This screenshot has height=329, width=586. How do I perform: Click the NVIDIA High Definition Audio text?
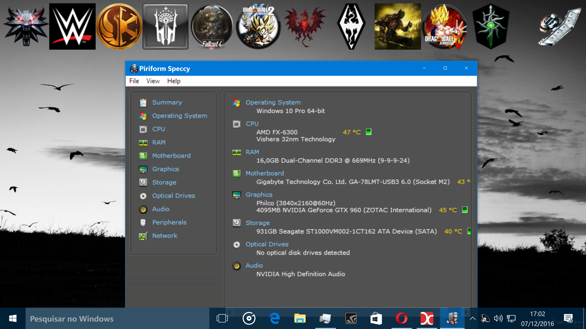(x=300, y=274)
